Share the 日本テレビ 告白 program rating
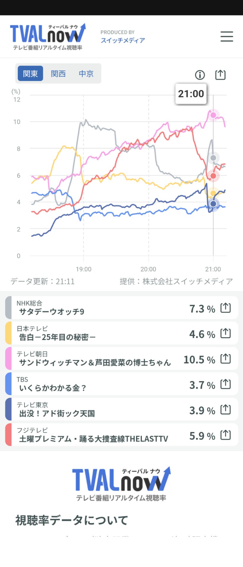The height and width of the screenshot is (567, 243). [x=226, y=333]
